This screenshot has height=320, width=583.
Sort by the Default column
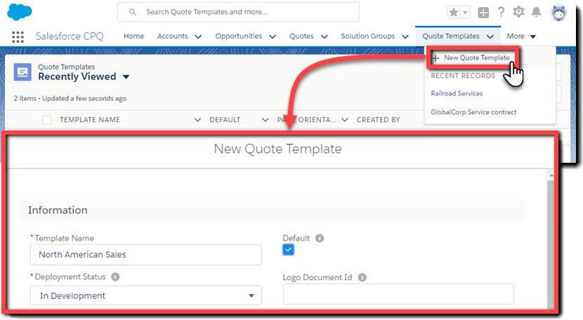225,120
